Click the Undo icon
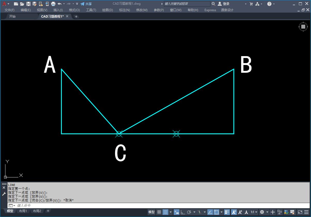The image size is (311, 217). [60, 4]
